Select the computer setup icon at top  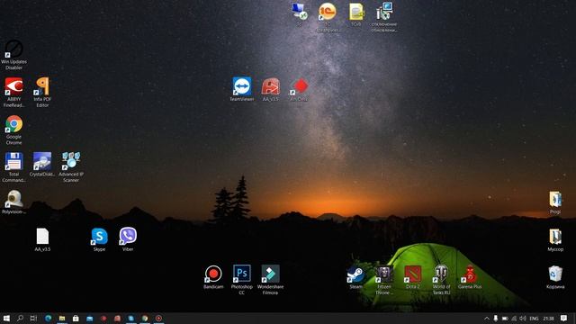point(384,16)
